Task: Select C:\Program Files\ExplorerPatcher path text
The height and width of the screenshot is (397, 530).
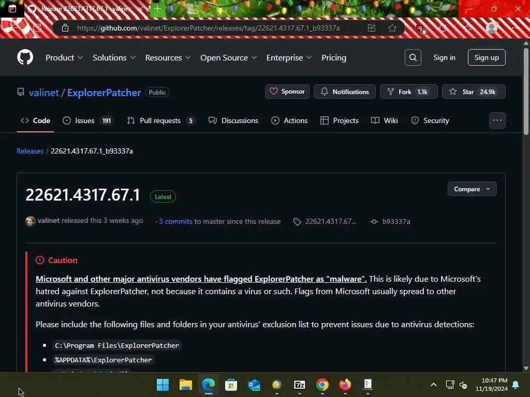Action: 117,345
